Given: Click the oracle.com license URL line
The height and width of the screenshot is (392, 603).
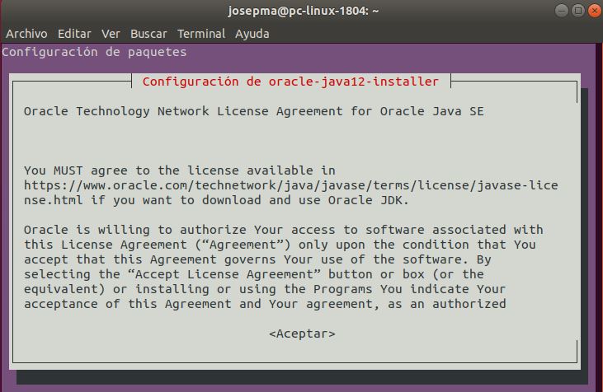Looking at the screenshot, I should [x=290, y=185].
